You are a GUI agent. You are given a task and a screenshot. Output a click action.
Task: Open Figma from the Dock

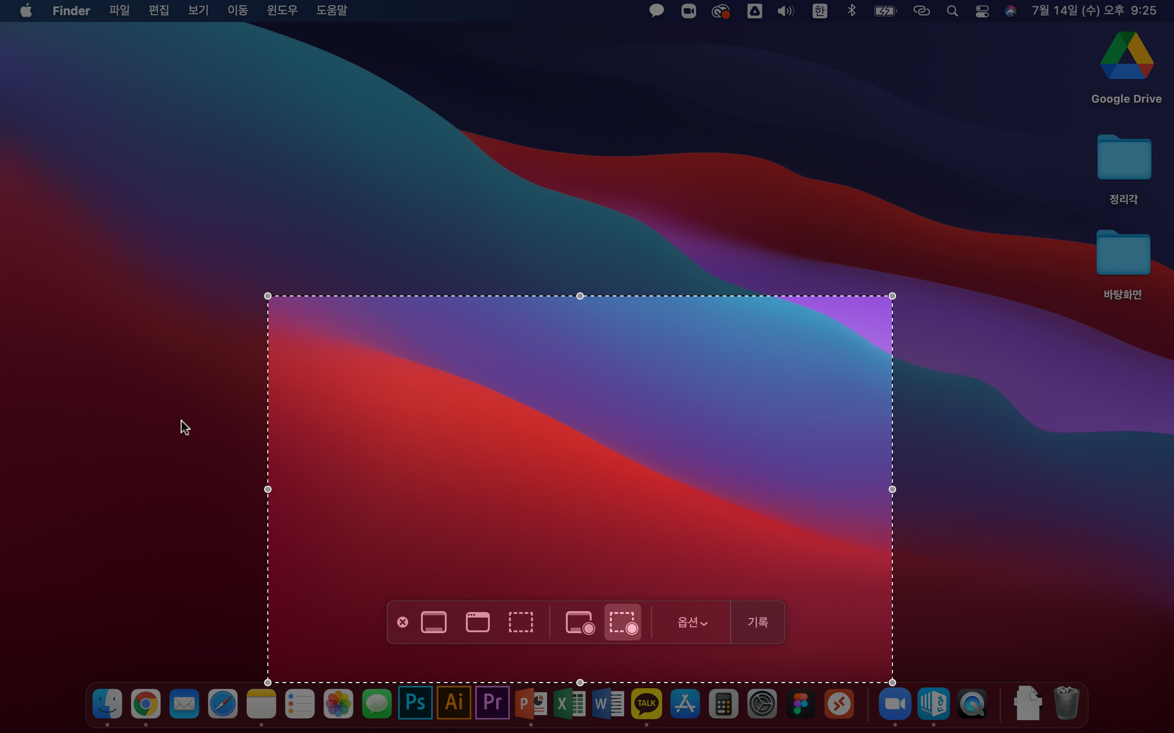click(x=800, y=703)
